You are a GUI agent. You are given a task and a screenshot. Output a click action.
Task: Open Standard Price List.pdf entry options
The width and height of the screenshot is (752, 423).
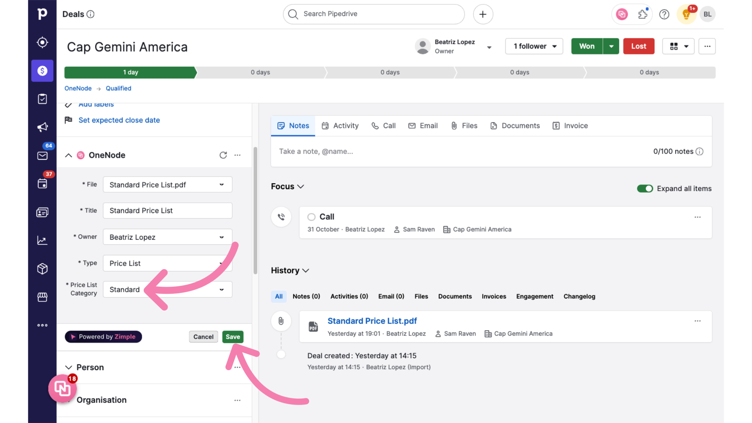point(698,321)
